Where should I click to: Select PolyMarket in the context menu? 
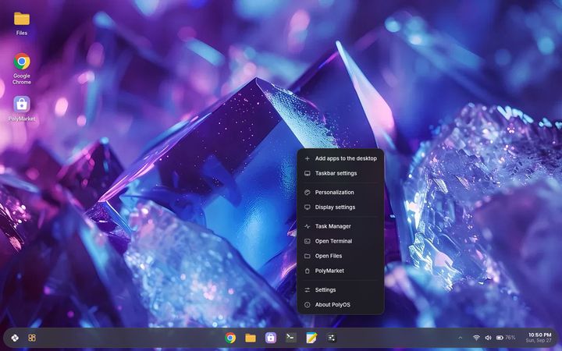[340, 271]
